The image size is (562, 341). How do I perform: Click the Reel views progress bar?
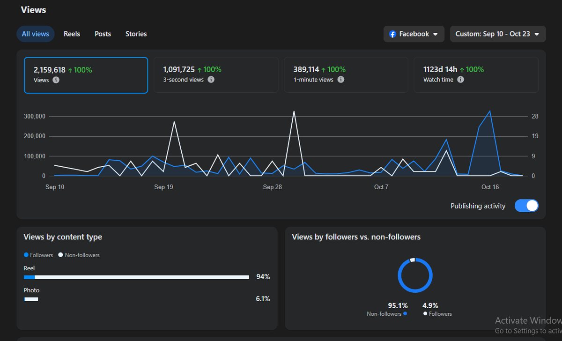pos(136,277)
